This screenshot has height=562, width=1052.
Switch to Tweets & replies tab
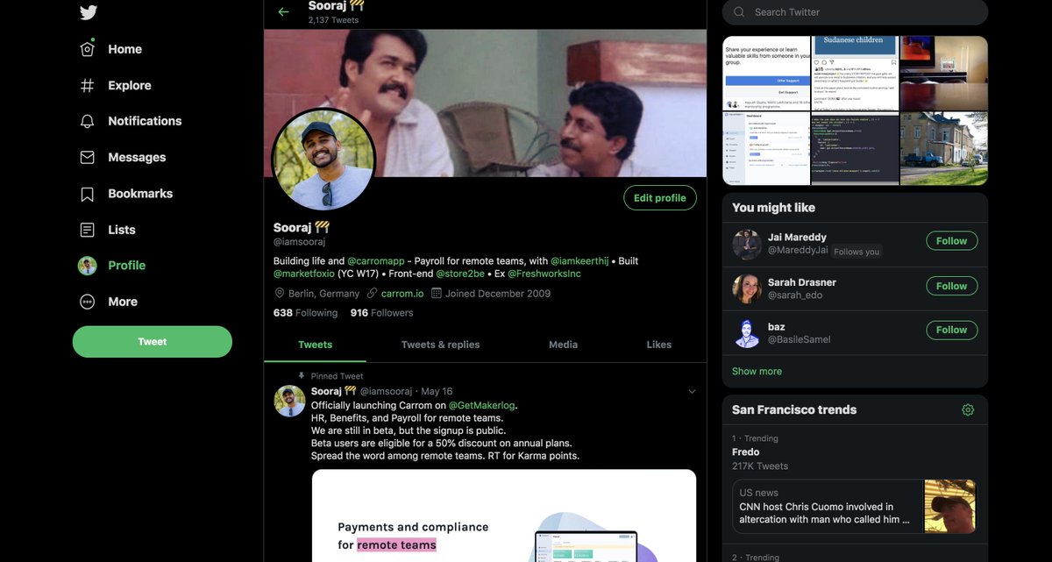(440, 345)
